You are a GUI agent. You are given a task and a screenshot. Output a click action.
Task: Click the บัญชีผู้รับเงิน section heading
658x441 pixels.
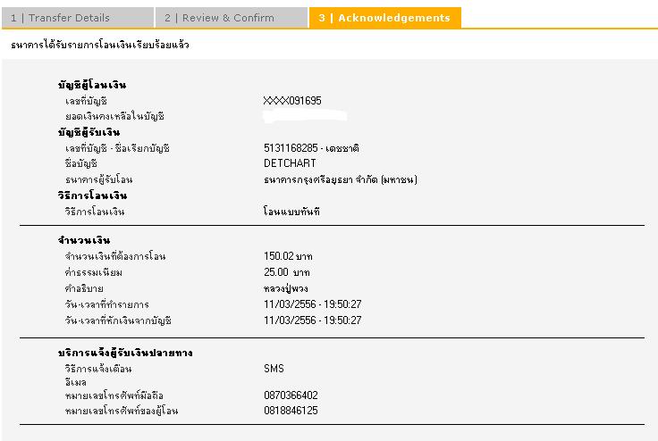pos(89,133)
